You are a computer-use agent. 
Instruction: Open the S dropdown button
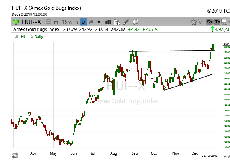pyautogui.click(x=210, y=22)
